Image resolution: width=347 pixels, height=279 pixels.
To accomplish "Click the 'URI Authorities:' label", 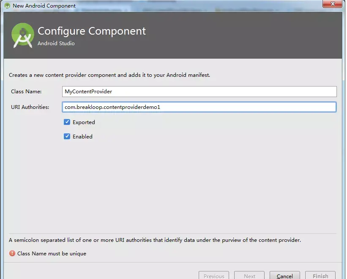I will (x=30, y=107).
